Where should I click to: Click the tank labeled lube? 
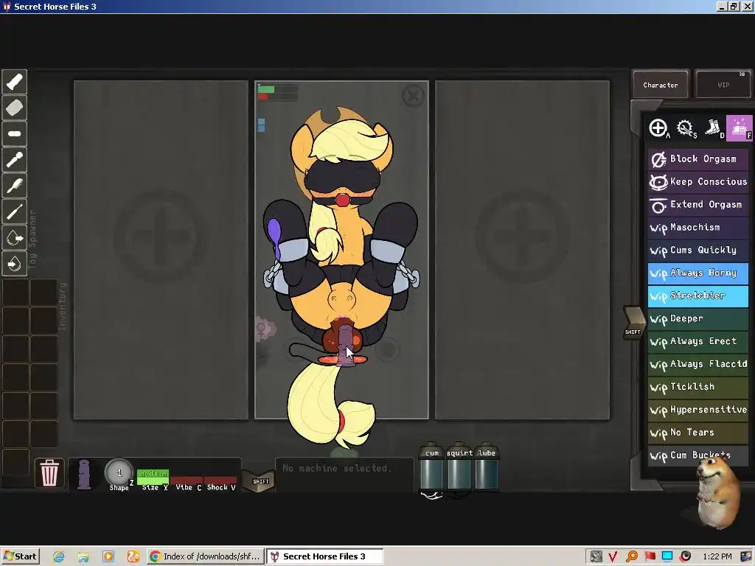point(487,466)
